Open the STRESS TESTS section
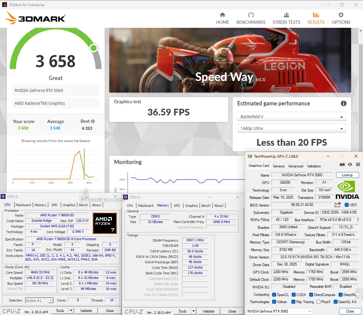The height and width of the screenshot is (315, 363). pyautogui.click(x=286, y=19)
